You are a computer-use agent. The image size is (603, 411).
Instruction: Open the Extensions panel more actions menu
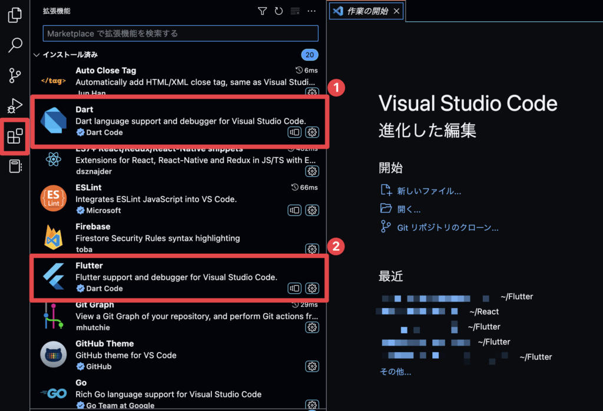pyautogui.click(x=312, y=11)
